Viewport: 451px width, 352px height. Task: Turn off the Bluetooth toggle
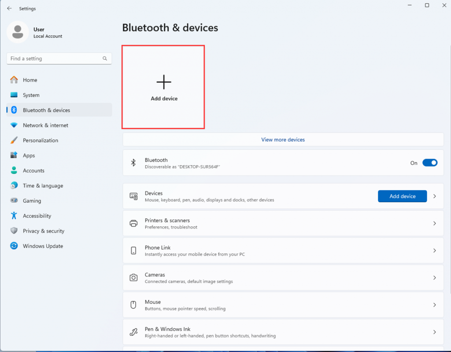[430, 163]
